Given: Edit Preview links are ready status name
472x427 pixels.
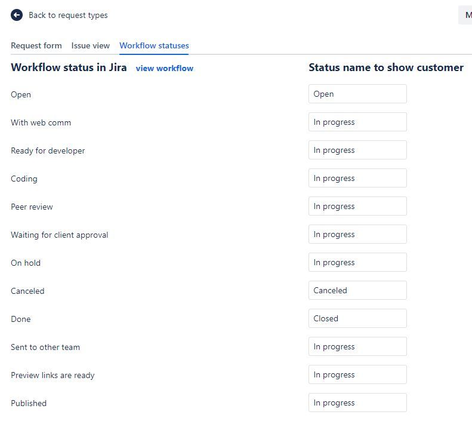Looking at the screenshot, I should [x=357, y=374].
